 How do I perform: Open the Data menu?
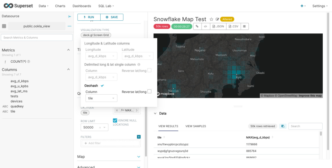point(44,6)
